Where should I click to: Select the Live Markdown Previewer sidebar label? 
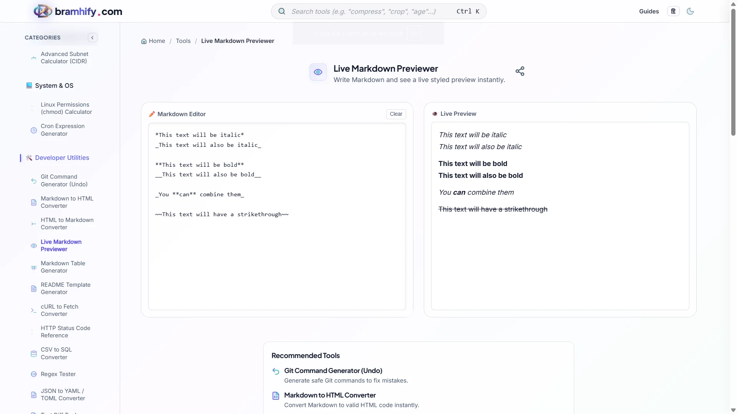[x=61, y=246]
